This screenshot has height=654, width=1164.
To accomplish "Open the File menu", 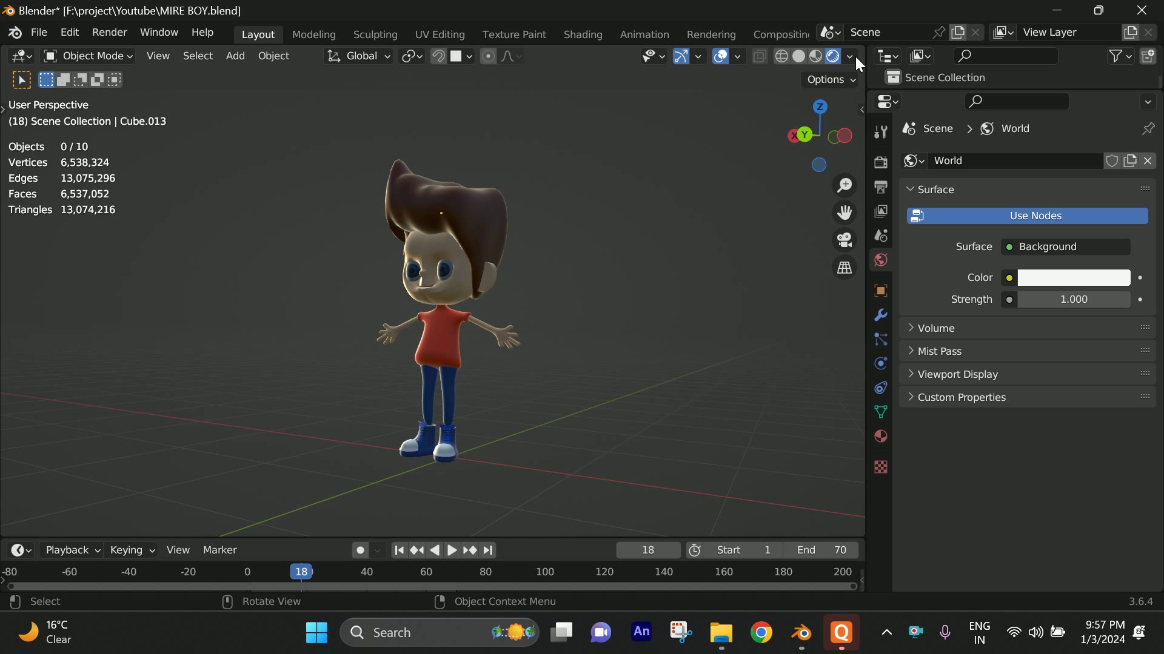I will pyautogui.click(x=39, y=32).
